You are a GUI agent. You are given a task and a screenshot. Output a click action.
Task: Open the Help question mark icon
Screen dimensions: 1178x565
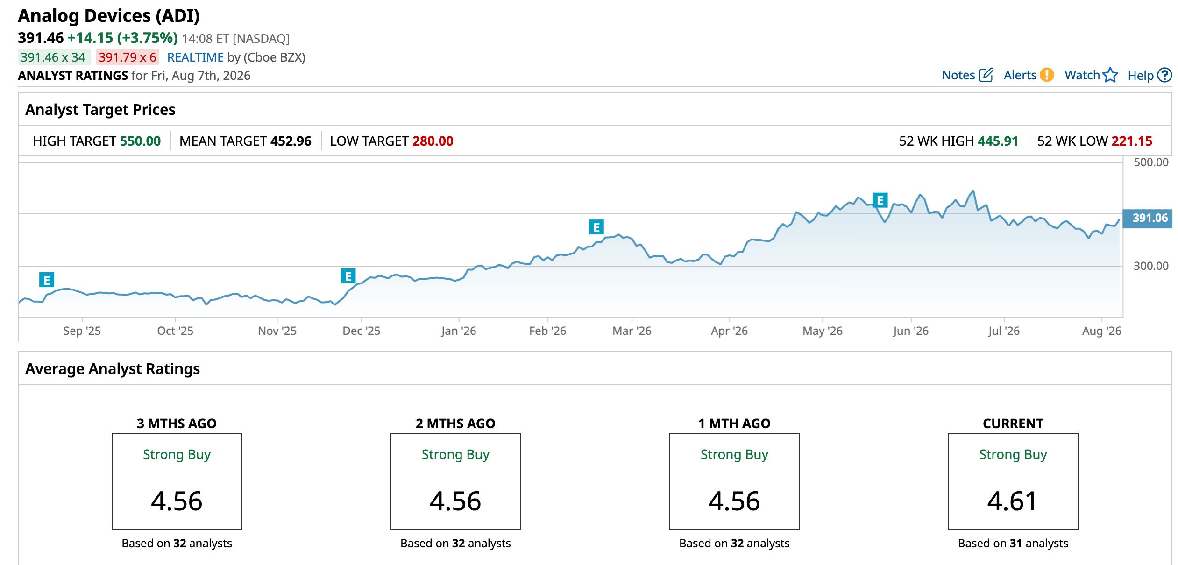pyautogui.click(x=1165, y=75)
